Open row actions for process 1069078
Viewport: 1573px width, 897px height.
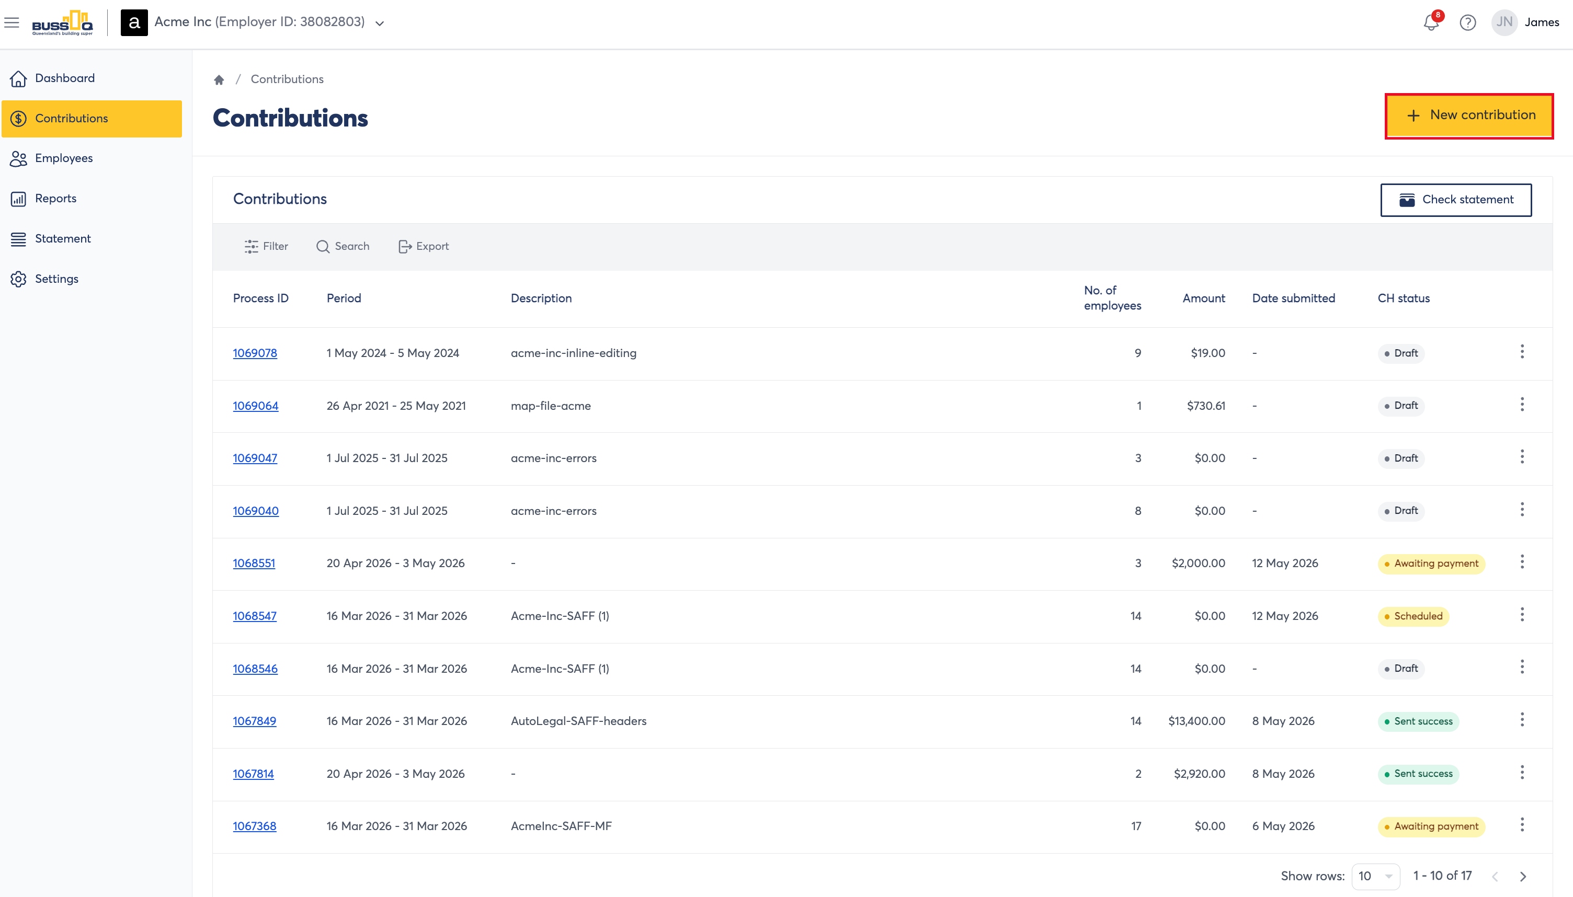[x=1522, y=352]
